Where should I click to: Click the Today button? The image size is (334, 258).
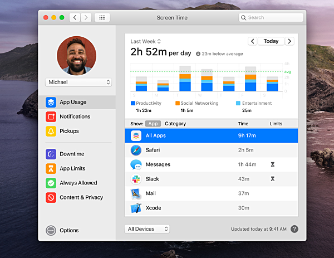click(x=271, y=41)
